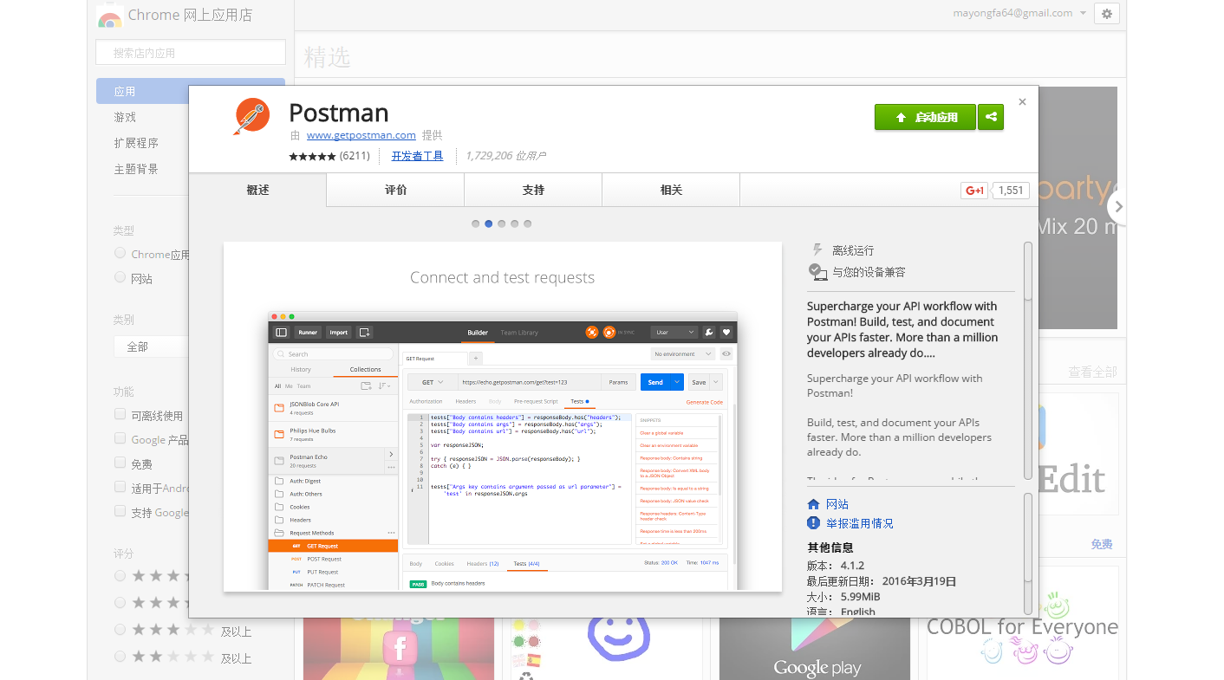Select the fifth screenshot dot
This screenshot has height=680, width=1224.
527,223
